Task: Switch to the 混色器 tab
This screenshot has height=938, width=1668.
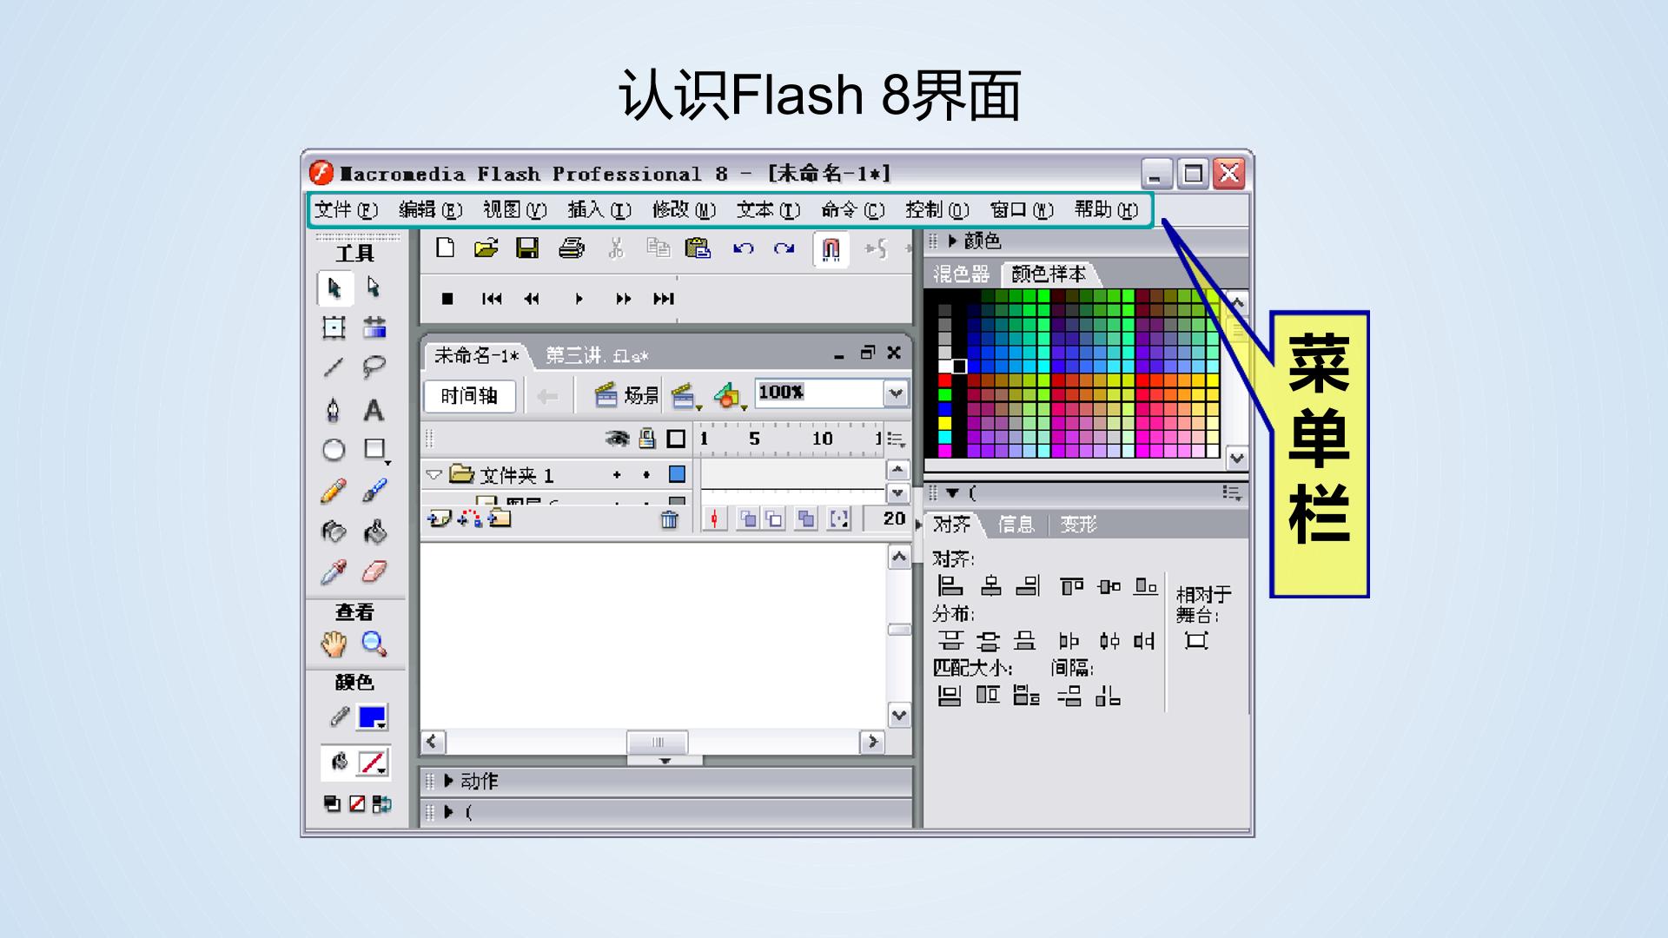Action: (961, 274)
